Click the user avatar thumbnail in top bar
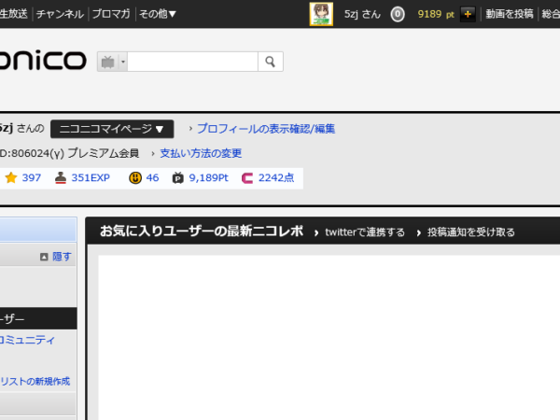This screenshot has width=560, height=420. coord(321,14)
